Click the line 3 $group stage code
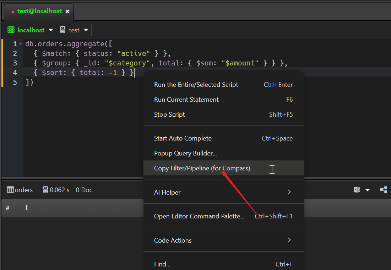Viewport: 391px width, 270px height. tap(160, 63)
